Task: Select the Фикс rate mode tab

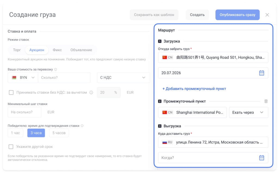Action: click(57, 50)
